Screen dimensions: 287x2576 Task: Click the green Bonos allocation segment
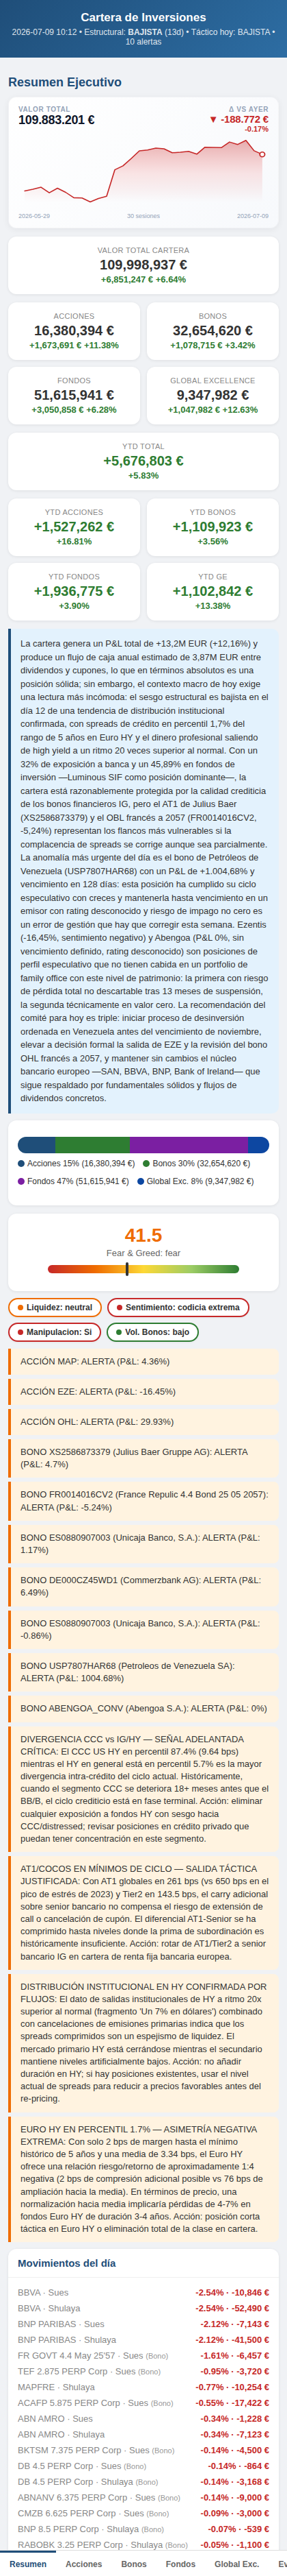tap(93, 1145)
